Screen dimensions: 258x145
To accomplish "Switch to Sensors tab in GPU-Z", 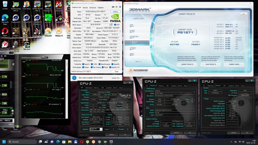I will coord(85,7).
